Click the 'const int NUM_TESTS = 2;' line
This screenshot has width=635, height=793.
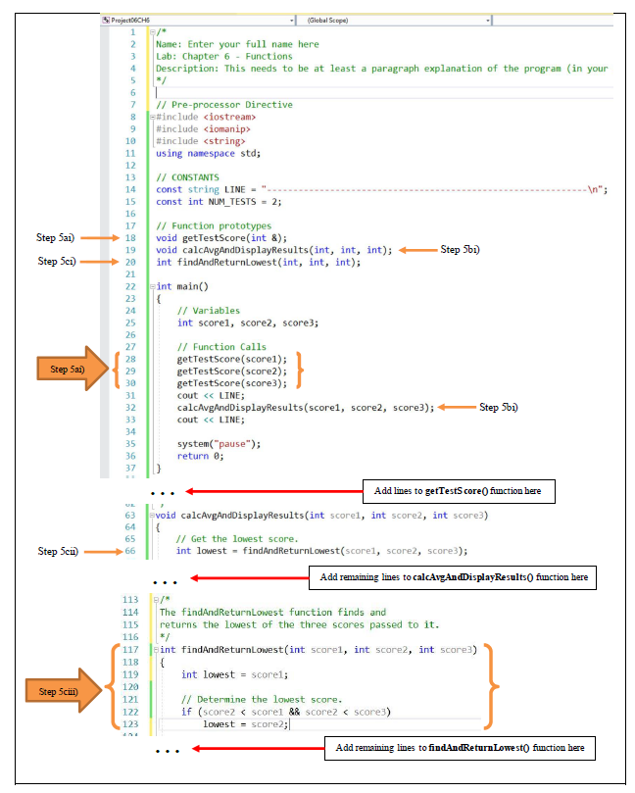pyautogui.click(x=219, y=202)
